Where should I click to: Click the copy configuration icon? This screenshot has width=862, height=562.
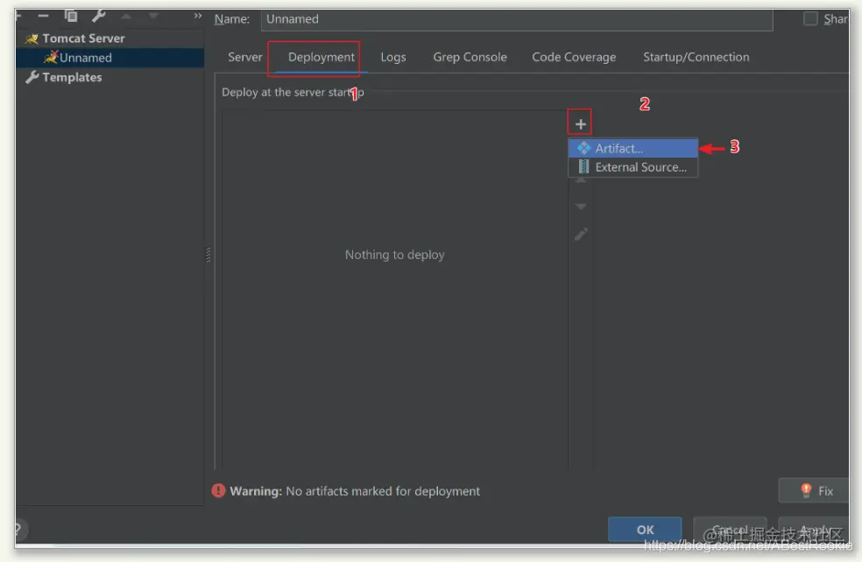[x=71, y=16]
